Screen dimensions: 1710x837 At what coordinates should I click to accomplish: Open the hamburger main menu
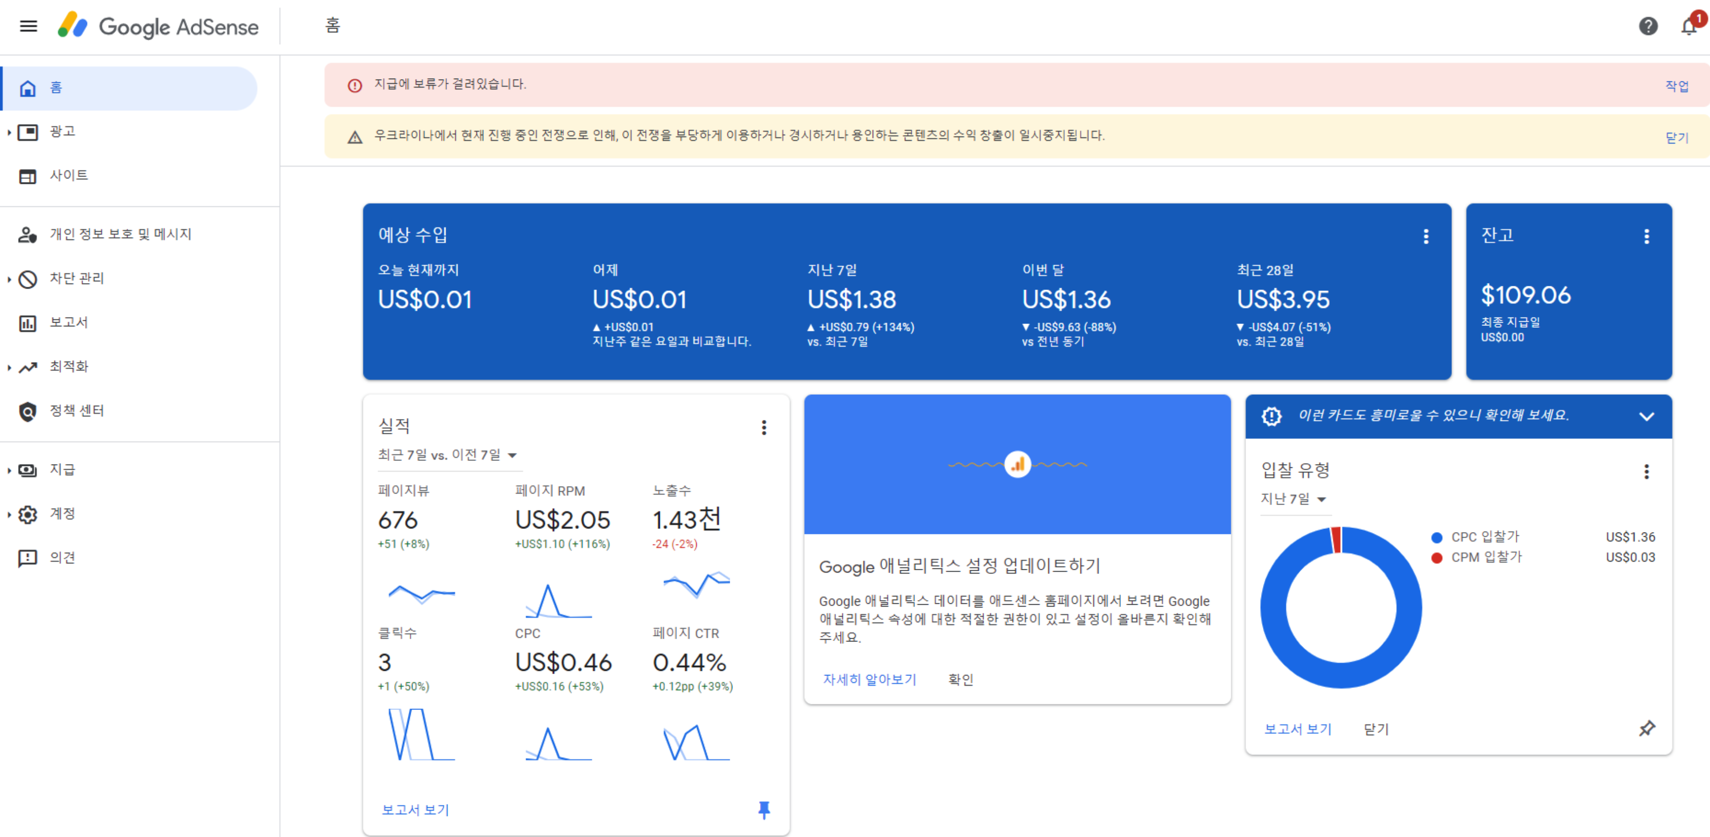[x=28, y=27]
